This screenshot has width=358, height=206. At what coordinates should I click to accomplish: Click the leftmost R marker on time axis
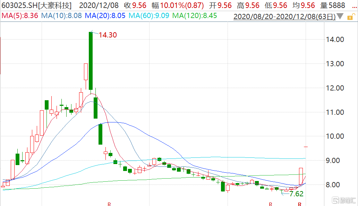pyautogui.click(x=109, y=204)
